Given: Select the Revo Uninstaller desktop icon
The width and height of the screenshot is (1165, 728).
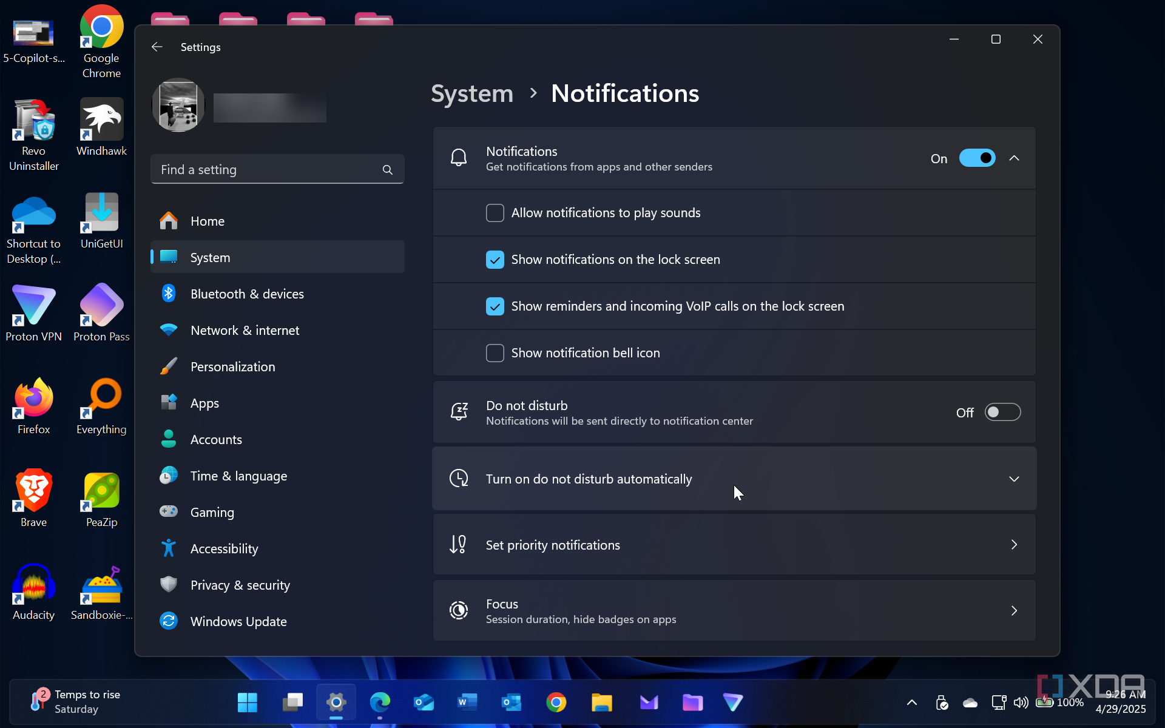Looking at the screenshot, I should 33,135.
